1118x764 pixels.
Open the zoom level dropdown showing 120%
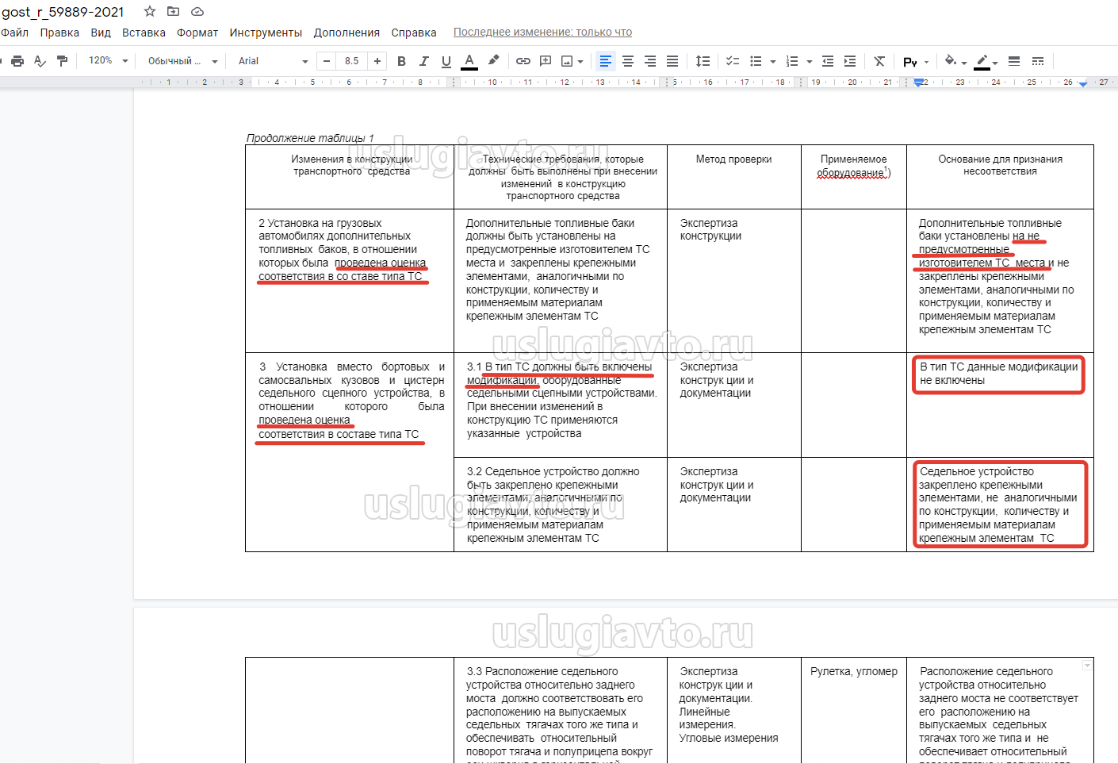[108, 61]
